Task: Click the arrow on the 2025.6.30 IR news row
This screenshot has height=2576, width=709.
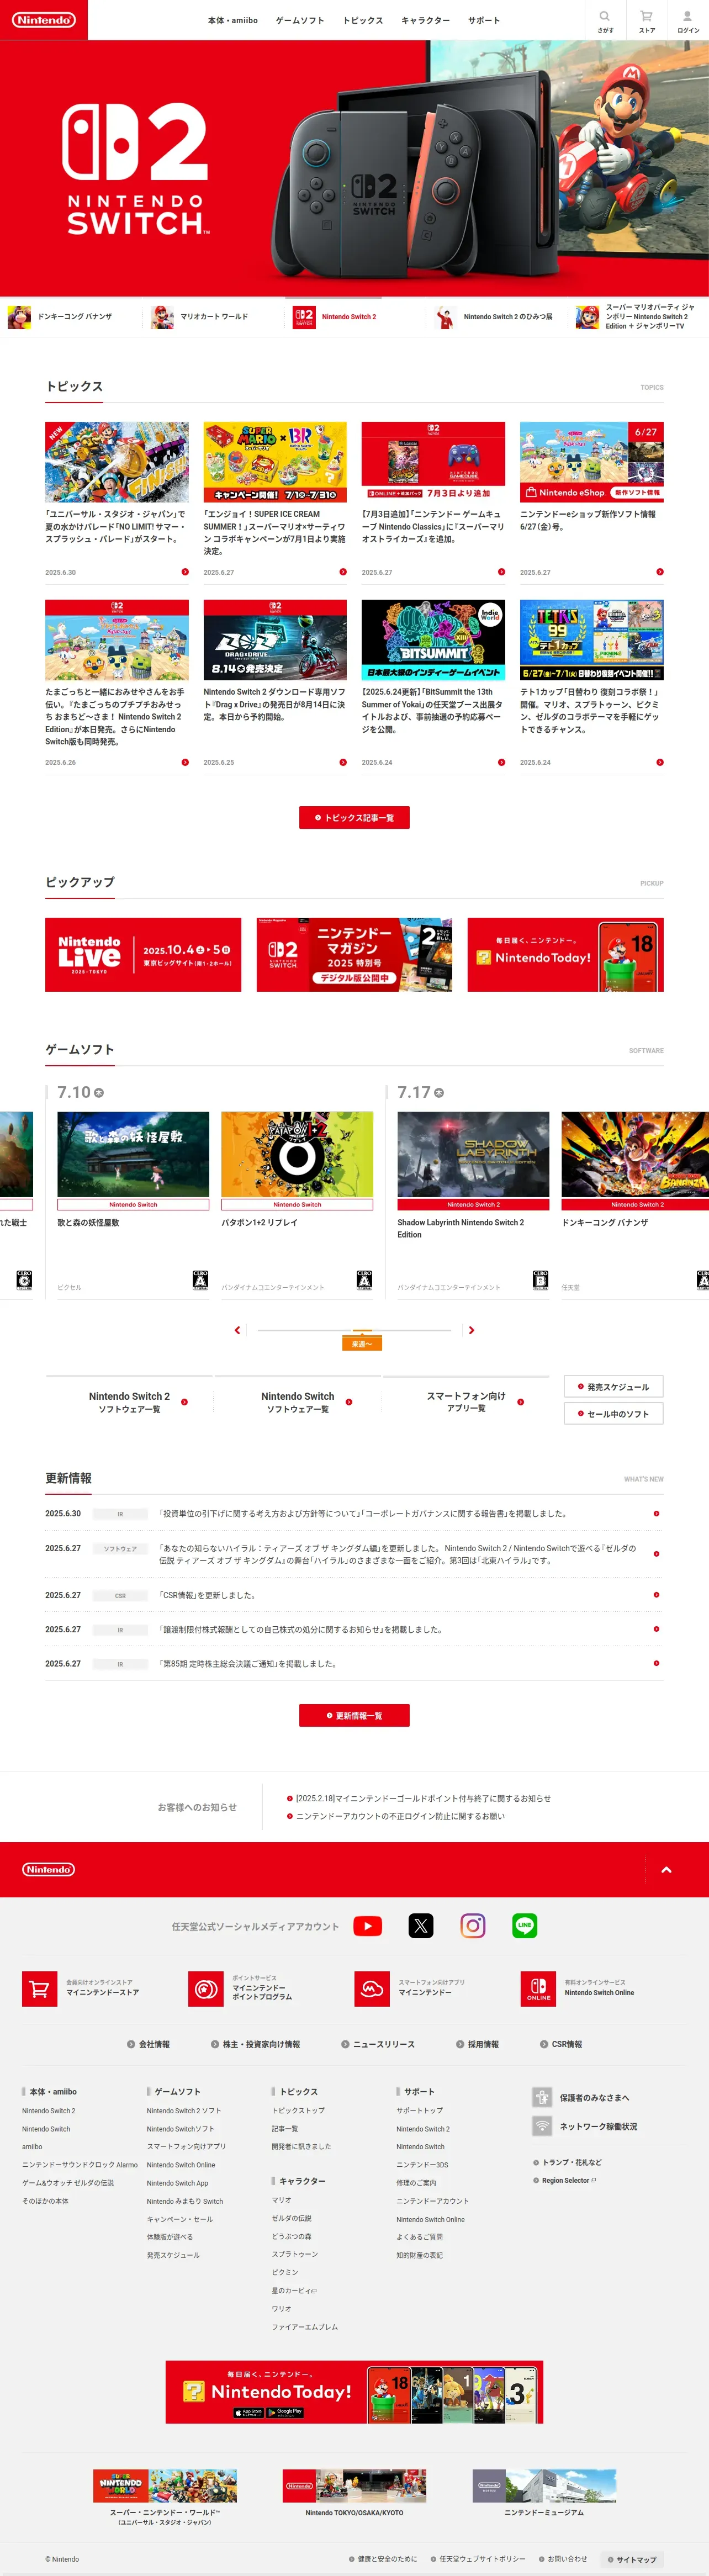Action: tap(656, 1513)
